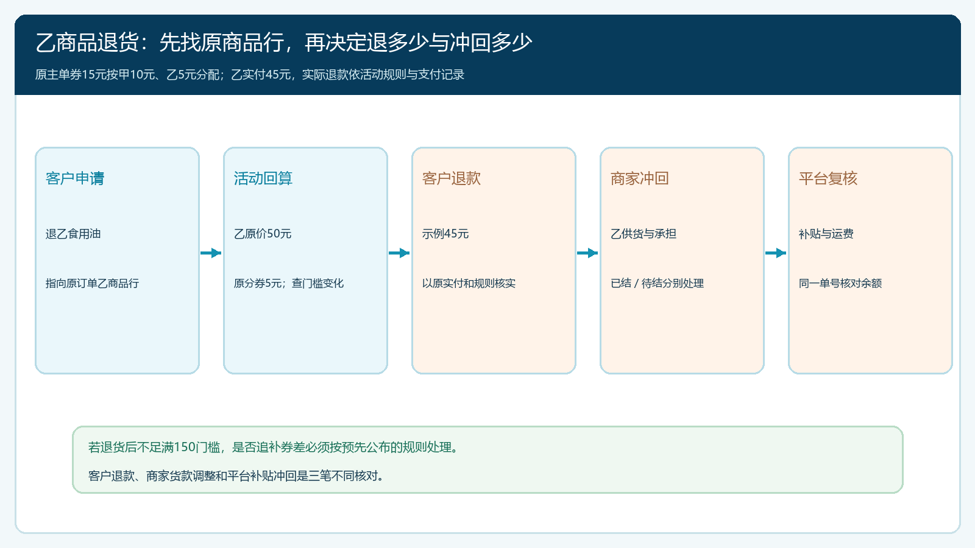
Task: Click the text "退乙食用油"
Action: pyautogui.click(x=73, y=234)
